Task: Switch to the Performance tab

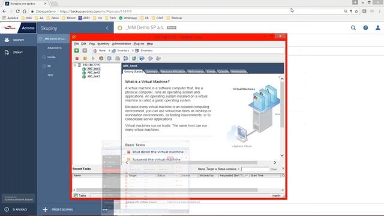Action: (196, 71)
